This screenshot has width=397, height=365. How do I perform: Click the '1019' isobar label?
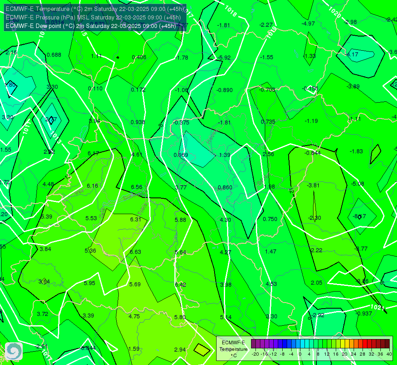click(271, 32)
